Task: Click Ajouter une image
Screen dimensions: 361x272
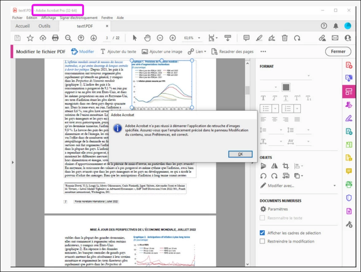Action: (x=162, y=51)
